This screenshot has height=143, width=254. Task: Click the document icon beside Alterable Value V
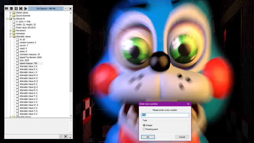coord(17,102)
